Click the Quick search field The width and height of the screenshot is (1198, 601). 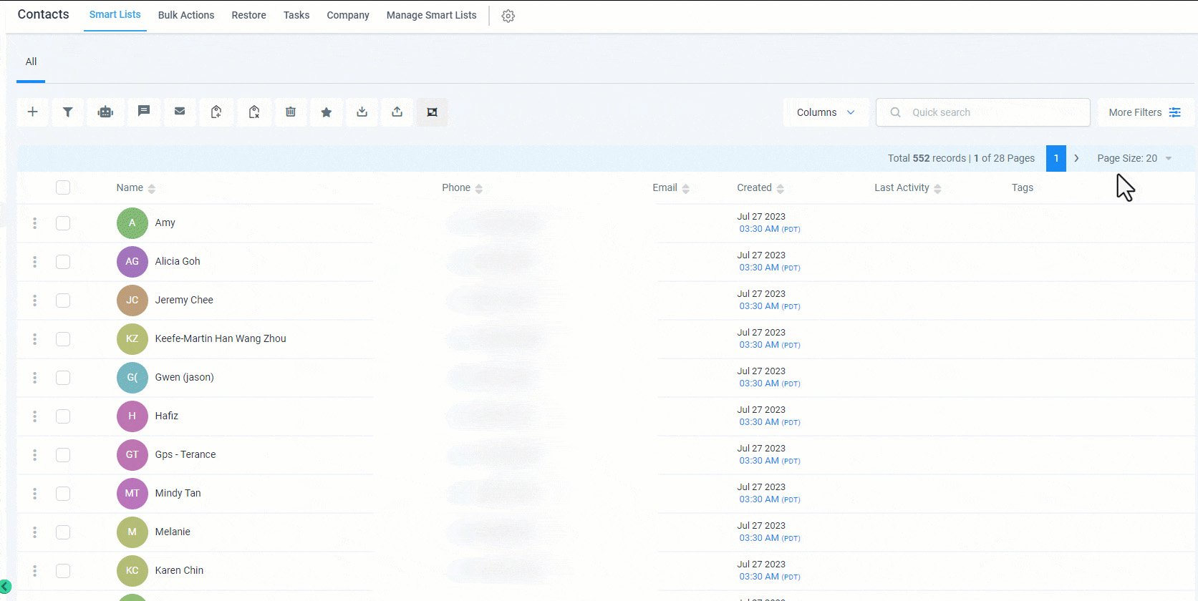pyautogui.click(x=983, y=112)
